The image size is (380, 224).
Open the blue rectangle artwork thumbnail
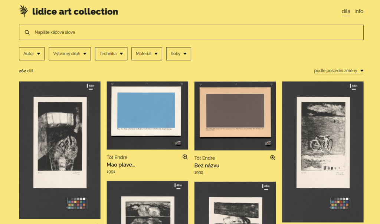click(147, 115)
